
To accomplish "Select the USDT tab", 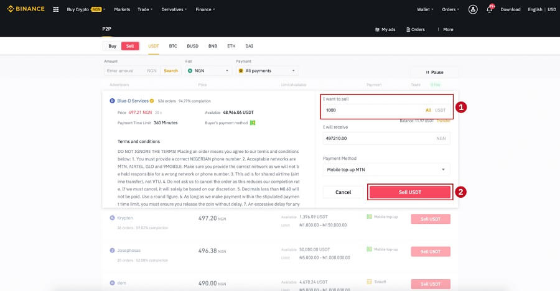I will pos(154,46).
